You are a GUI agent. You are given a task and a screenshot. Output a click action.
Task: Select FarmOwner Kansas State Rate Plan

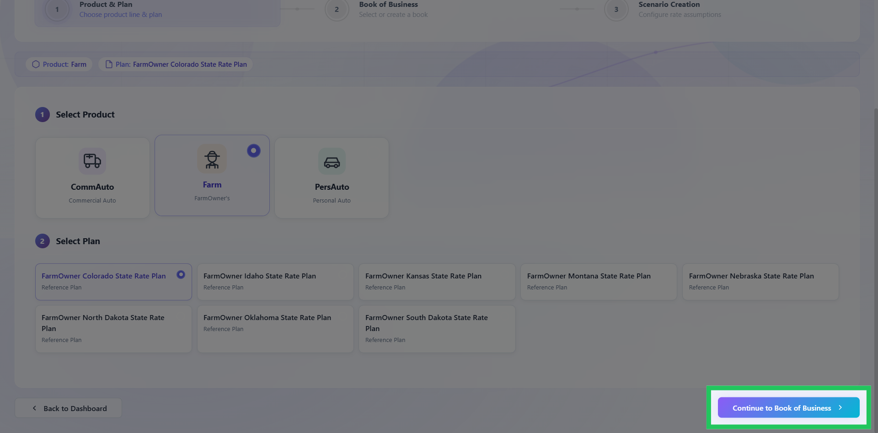[x=437, y=282]
